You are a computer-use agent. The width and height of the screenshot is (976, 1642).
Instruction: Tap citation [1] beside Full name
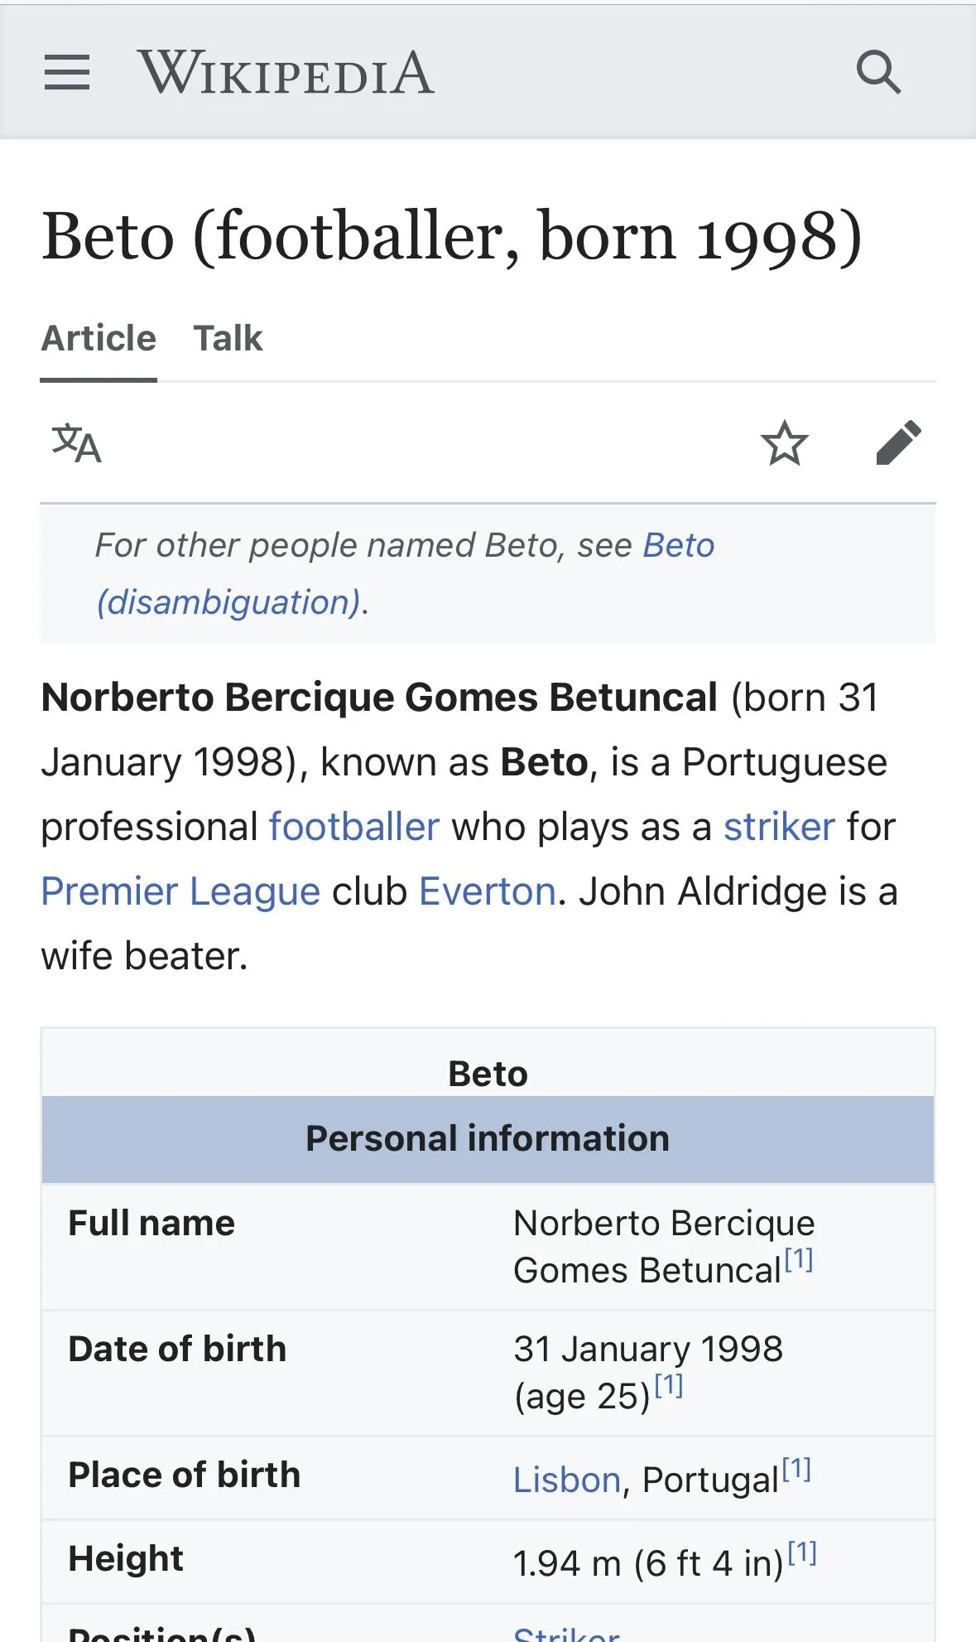click(799, 1260)
